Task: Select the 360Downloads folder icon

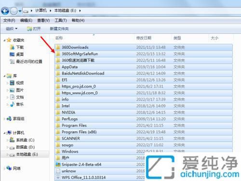Action: click(58, 47)
